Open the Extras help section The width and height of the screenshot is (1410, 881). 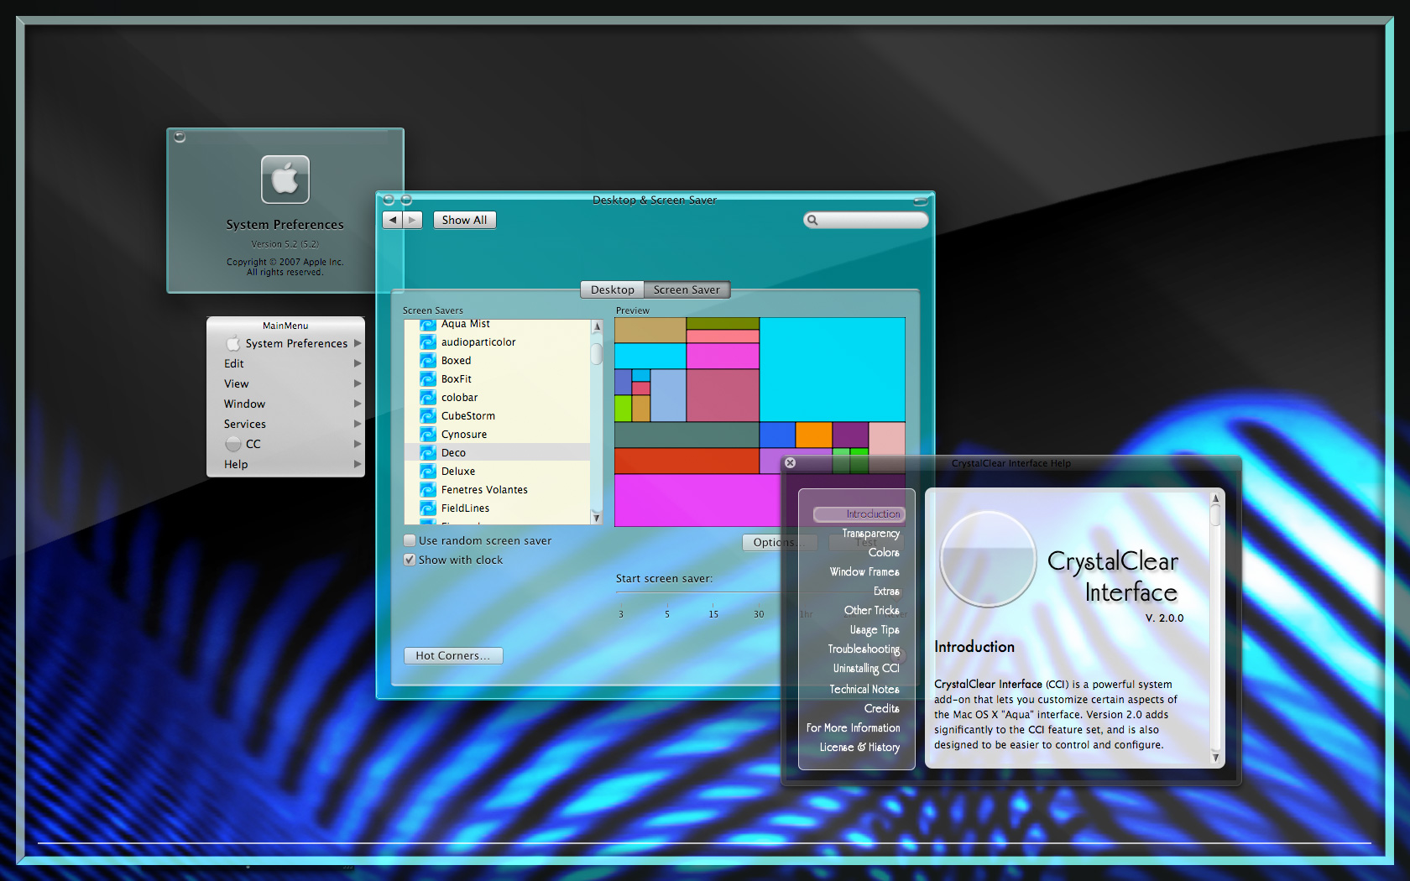pyautogui.click(x=886, y=591)
